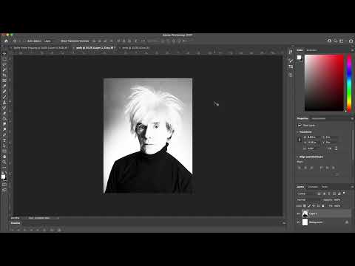Switch to the Channels tab
Image resolution: width=355 pixels, height=266 pixels.
click(313, 187)
